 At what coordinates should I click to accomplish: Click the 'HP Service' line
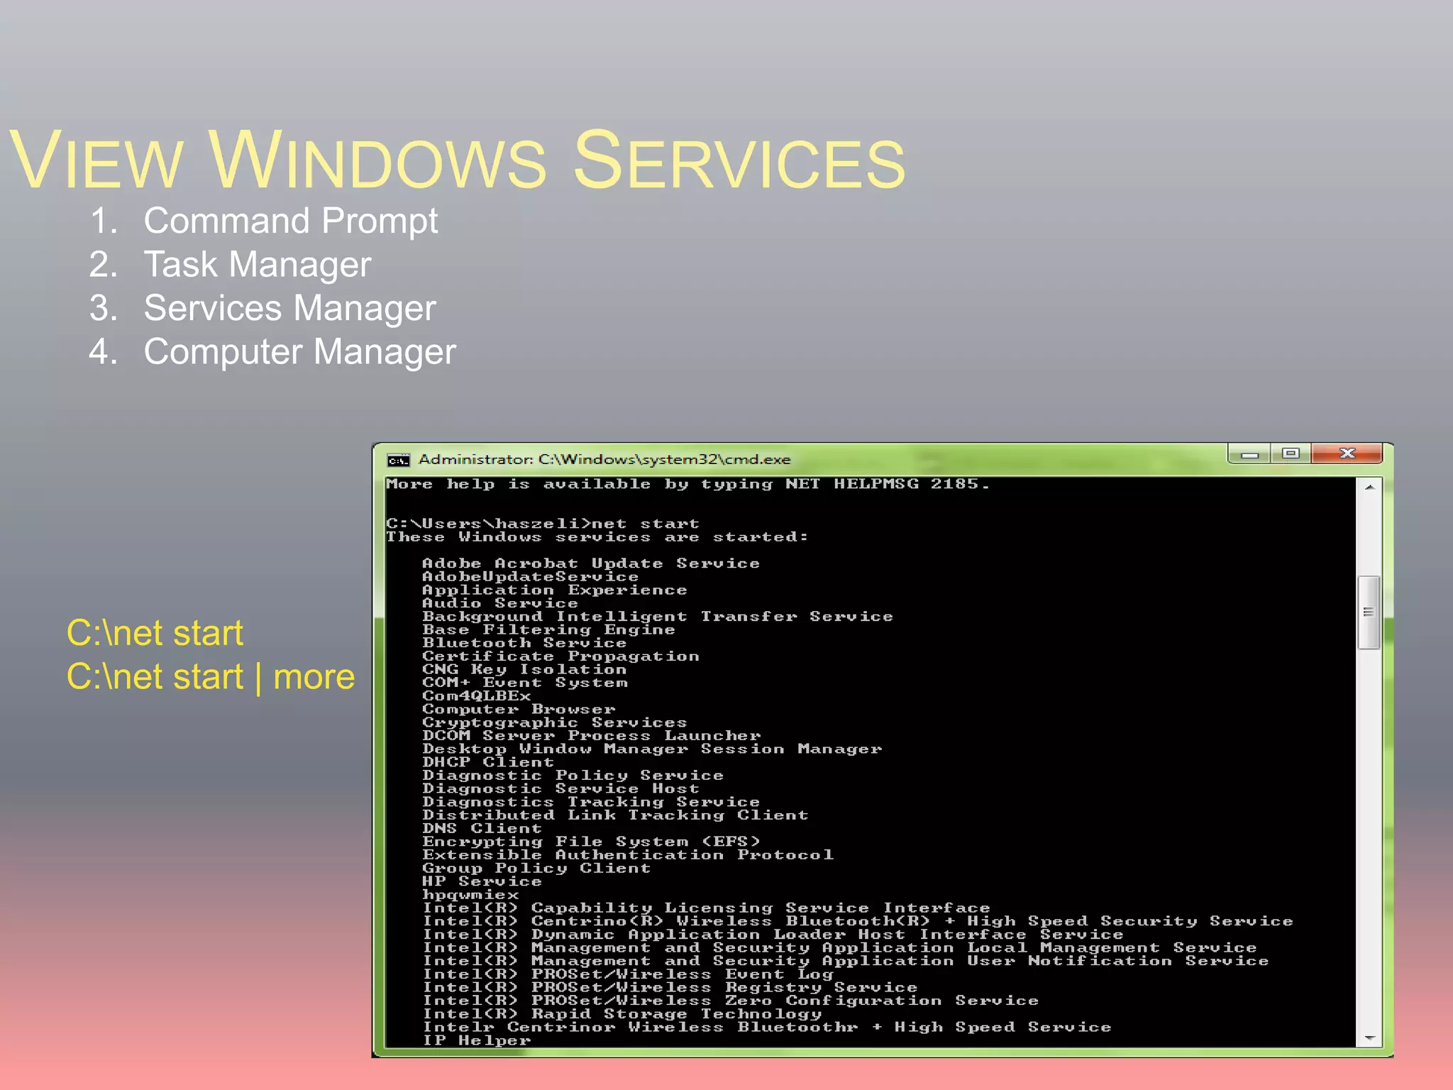coord(482,881)
